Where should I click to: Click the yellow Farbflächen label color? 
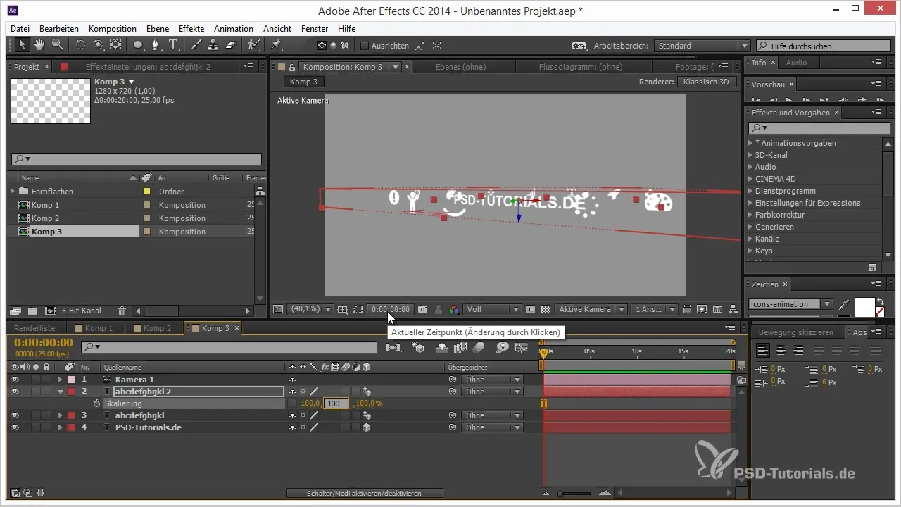(146, 191)
